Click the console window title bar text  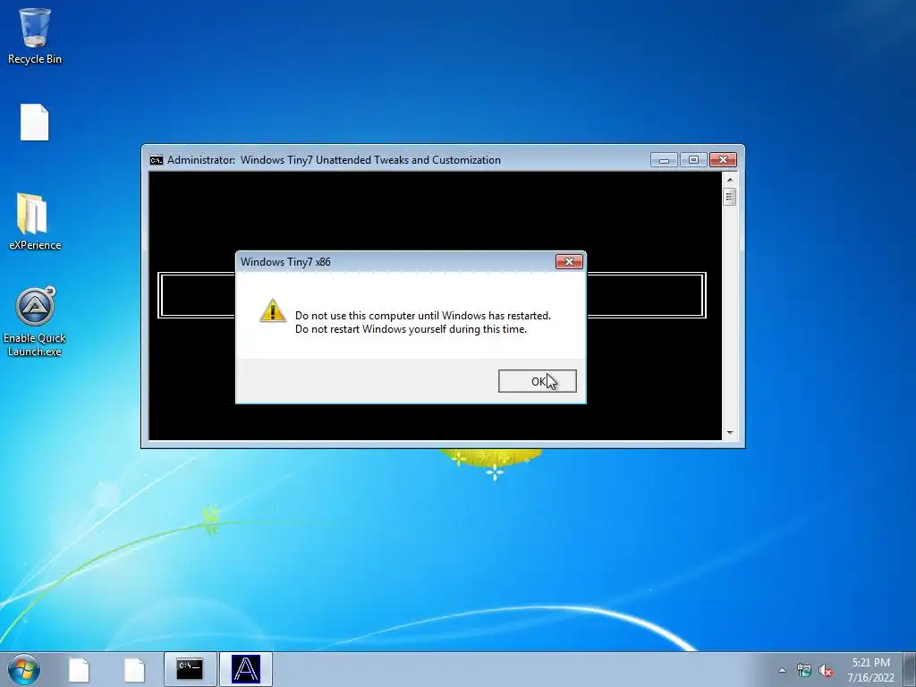[x=335, y=160]
